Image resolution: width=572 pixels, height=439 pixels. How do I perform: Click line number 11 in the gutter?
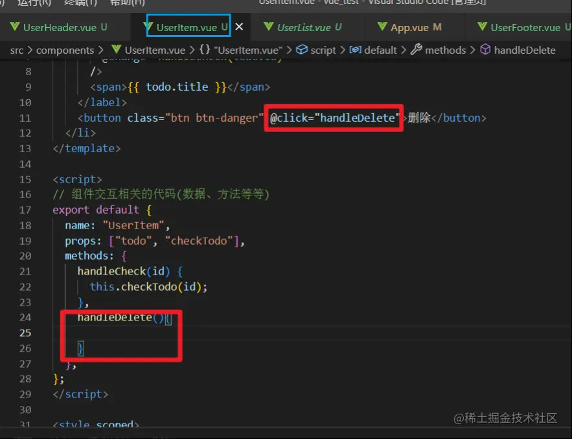coord(25,118)
